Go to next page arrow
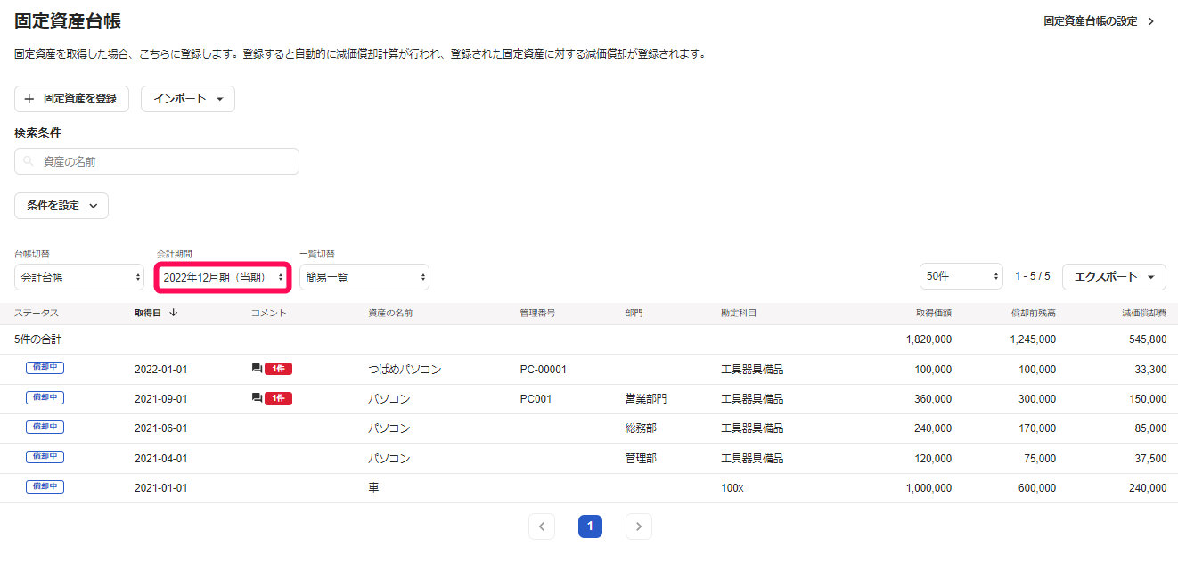Image resolution: width=1178 pixels, height=563 pixels. pos(638,526)
